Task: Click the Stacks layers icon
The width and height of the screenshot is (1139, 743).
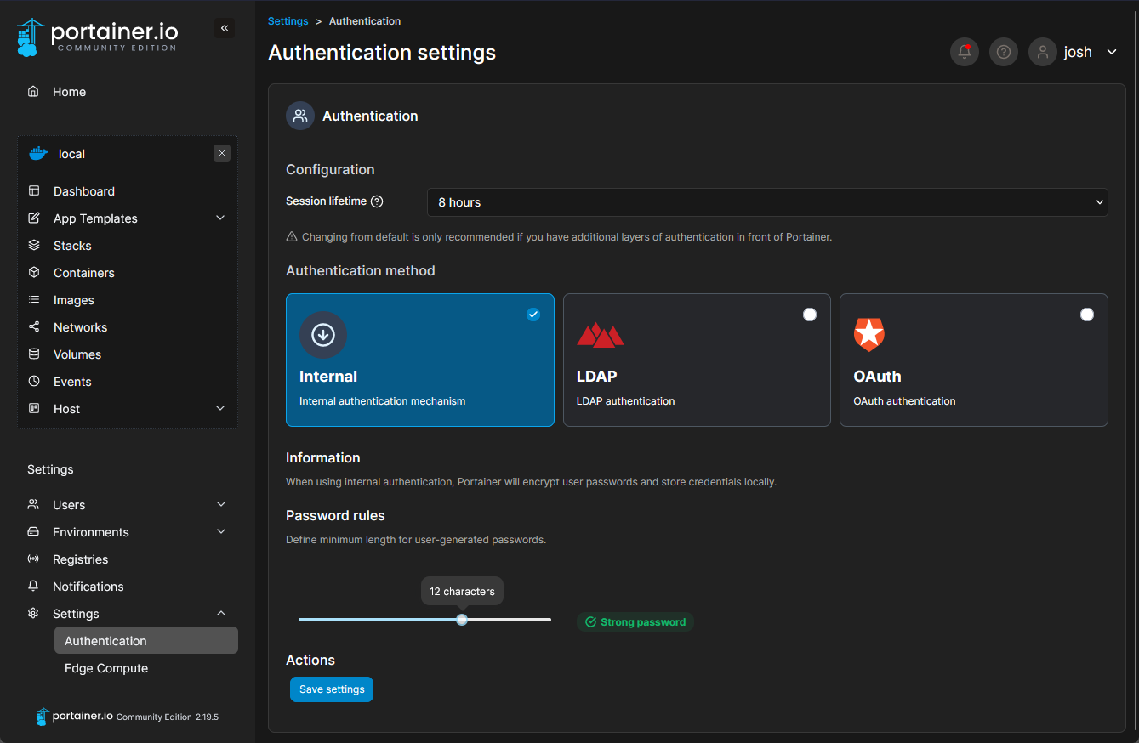Action: (34, 246)
